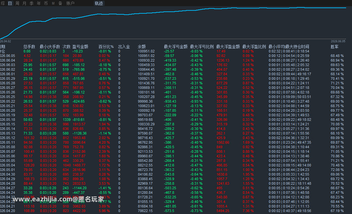Click the 最小|平均|最大持仓时间 column header
Screen dimensions: 352x214
coord(289,47)
